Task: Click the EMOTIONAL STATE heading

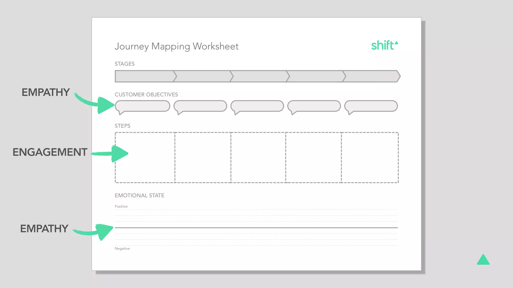Action: click(140, 195)
